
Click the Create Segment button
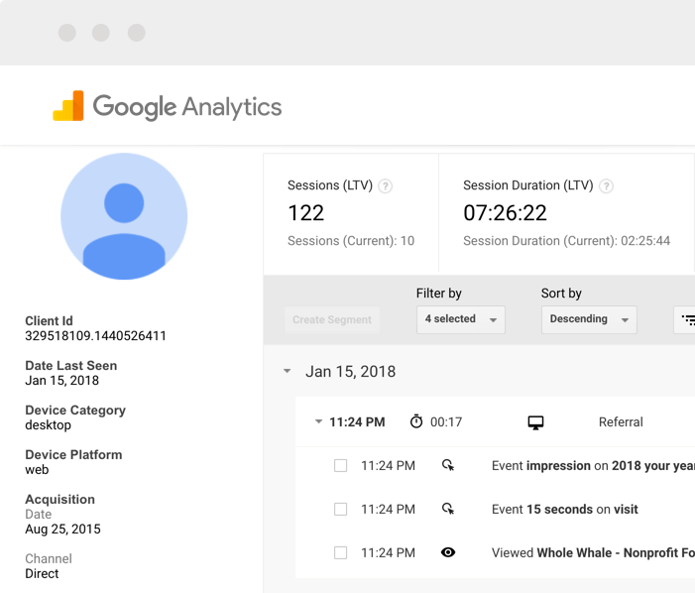point(332,319)
